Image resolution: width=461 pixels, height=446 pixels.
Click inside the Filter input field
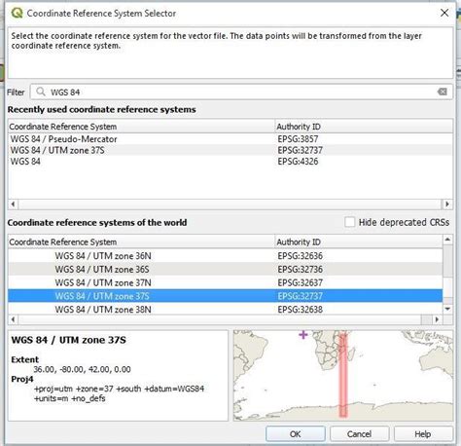241,92
